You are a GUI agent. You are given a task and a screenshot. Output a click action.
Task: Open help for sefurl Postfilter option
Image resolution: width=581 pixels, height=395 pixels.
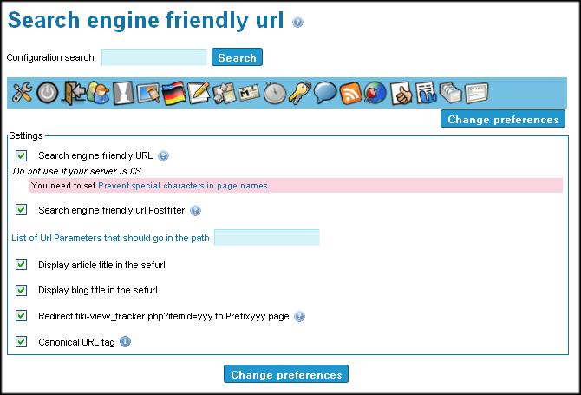click(x=195, y=211)
